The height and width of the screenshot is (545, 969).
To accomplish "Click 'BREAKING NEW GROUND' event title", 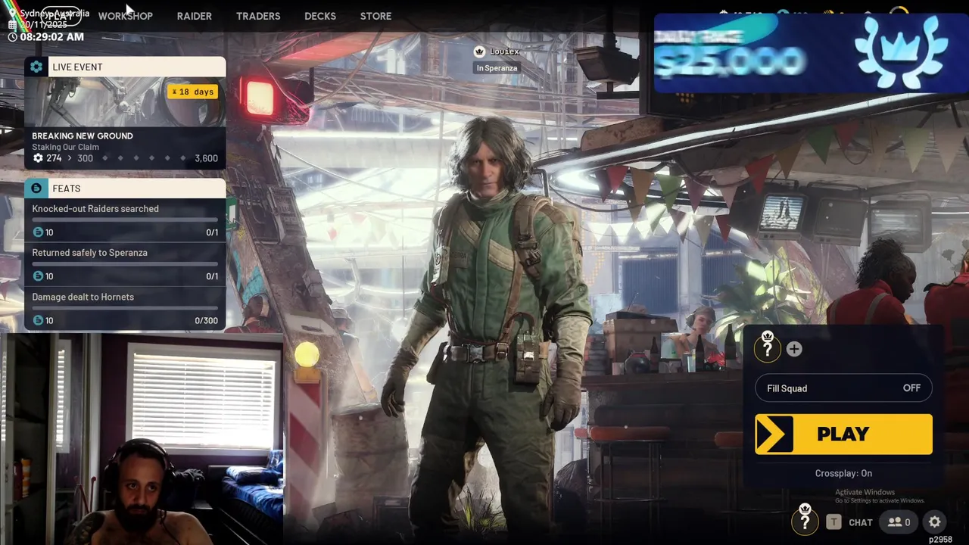I will (x=82, y=136).
